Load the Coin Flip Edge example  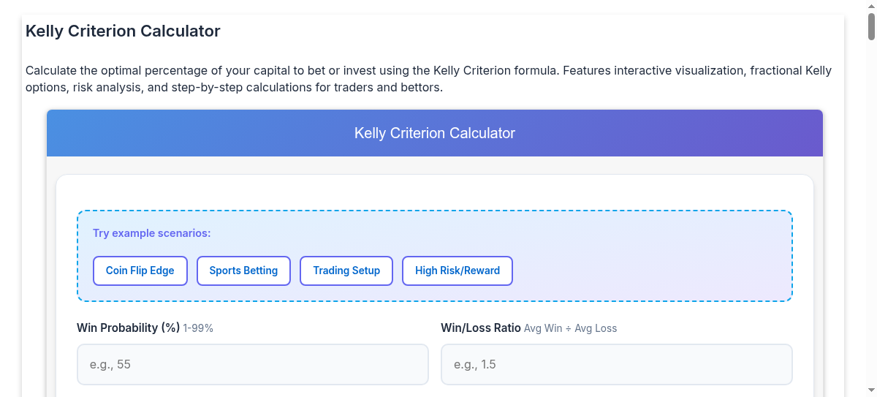(x=140, y=271)
